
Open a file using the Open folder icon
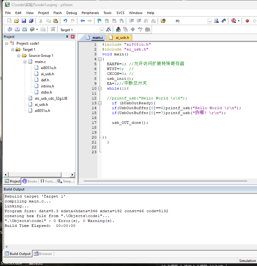tap(17, 21)
